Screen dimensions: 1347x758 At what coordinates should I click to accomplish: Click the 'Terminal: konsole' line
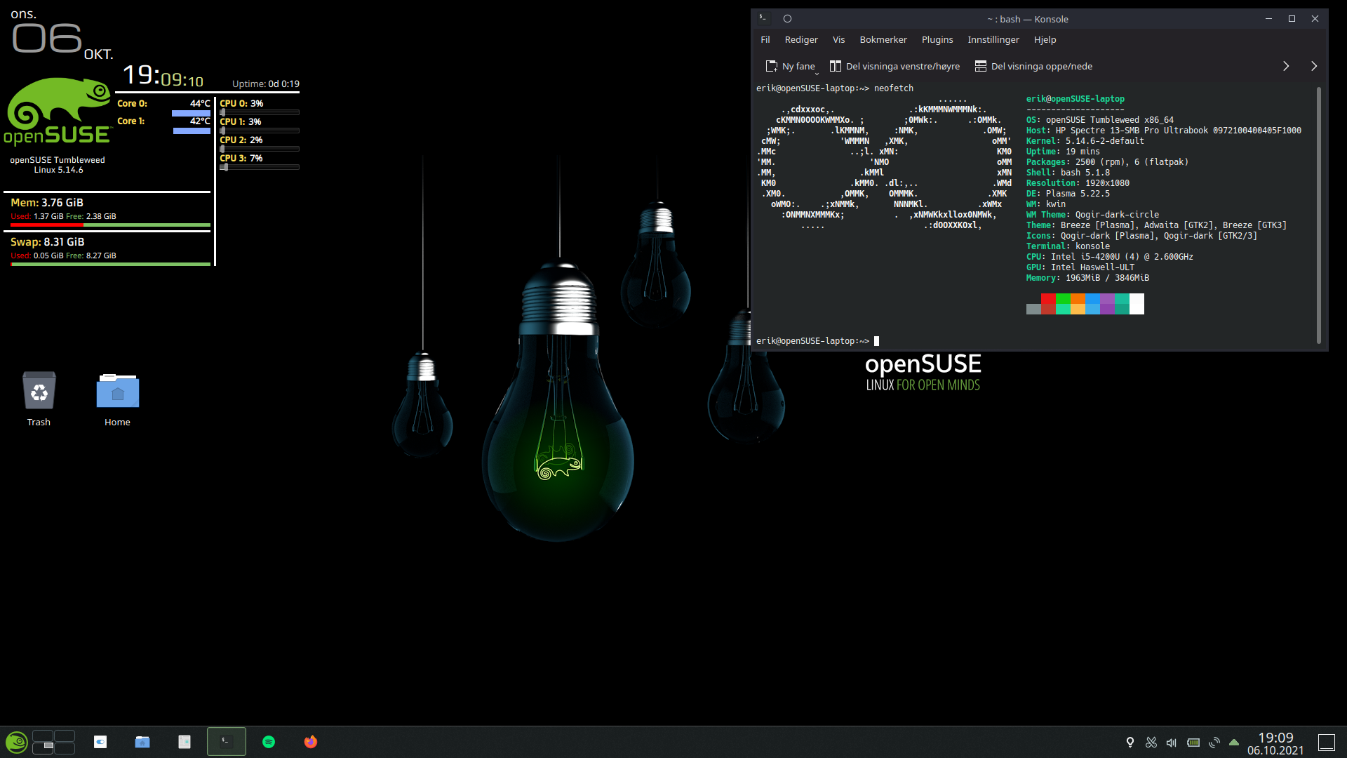point(1068,246)
